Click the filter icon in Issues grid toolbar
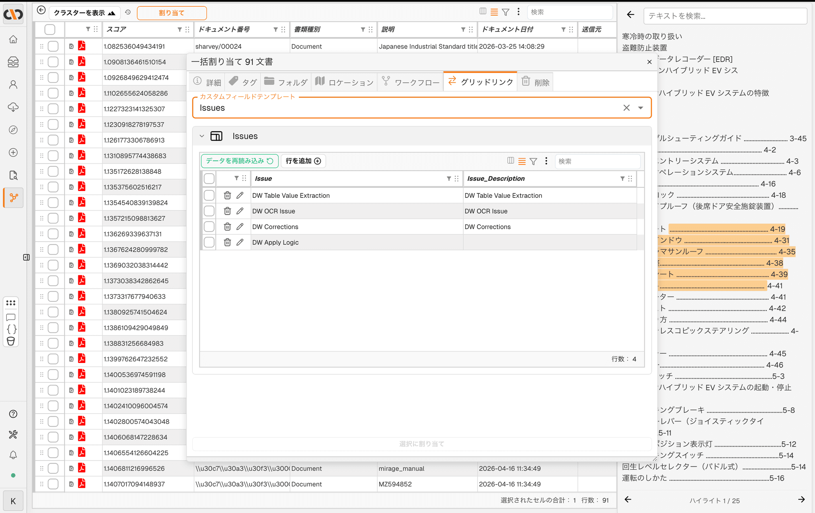The image size is (815, 513). (x=533, y=161)
